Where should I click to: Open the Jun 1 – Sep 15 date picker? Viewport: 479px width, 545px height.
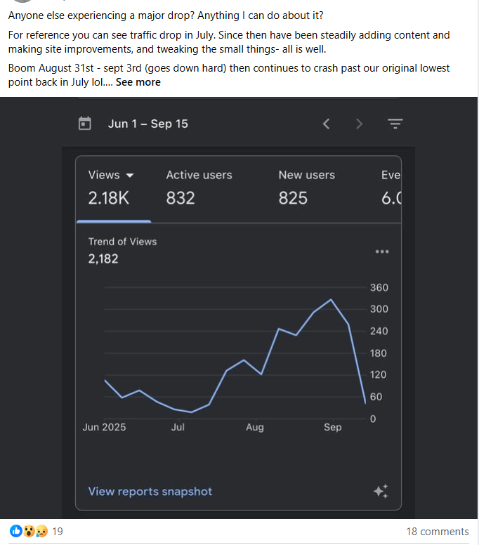click(147, 124)
